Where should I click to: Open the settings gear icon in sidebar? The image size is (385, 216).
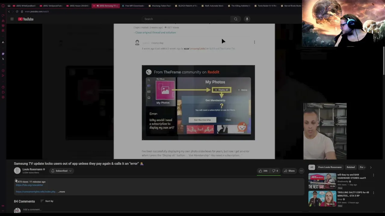coord(3,97)
